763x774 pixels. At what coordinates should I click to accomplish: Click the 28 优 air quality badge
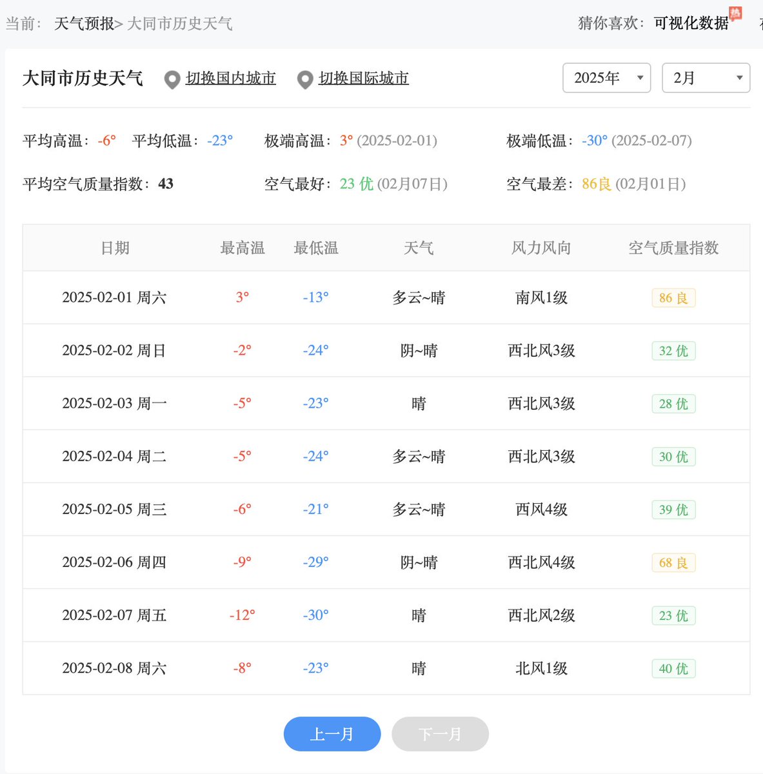coord(673,404)
